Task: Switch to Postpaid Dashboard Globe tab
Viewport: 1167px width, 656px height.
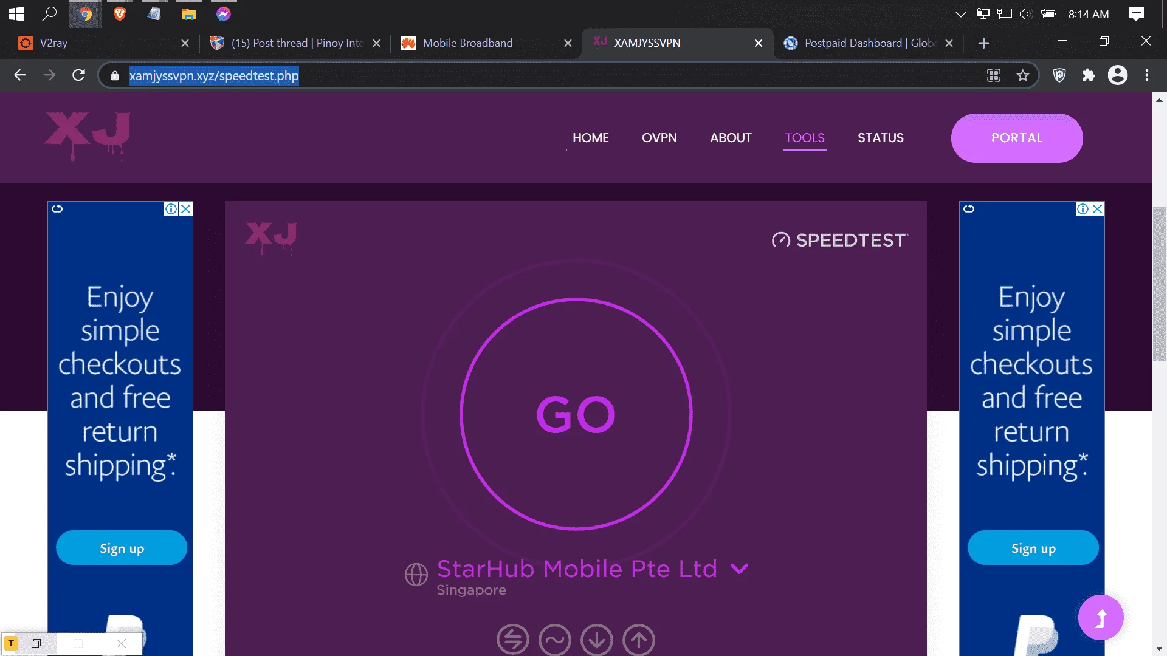Action: click(x=870, y=43)
